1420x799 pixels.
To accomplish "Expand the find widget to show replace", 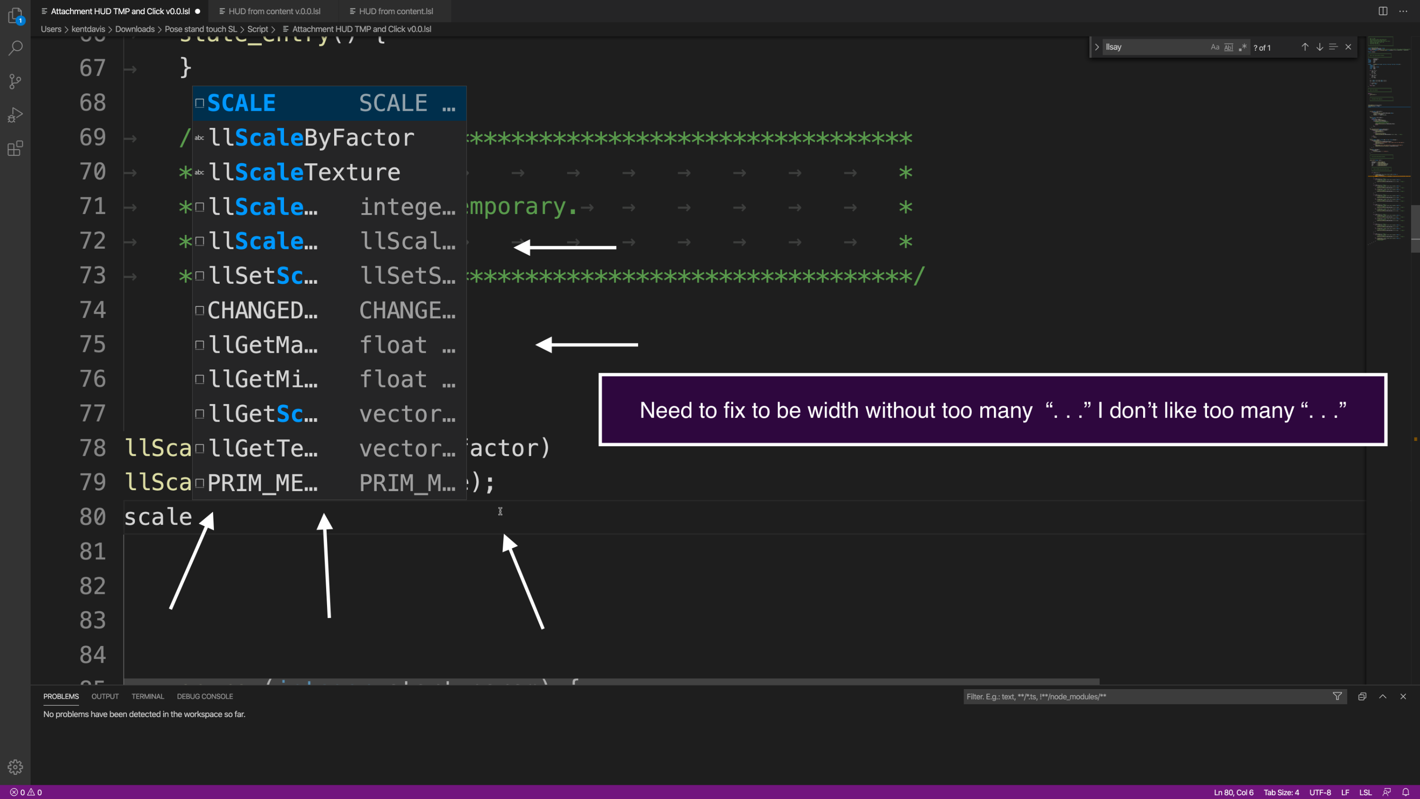I will [1097, 47].
